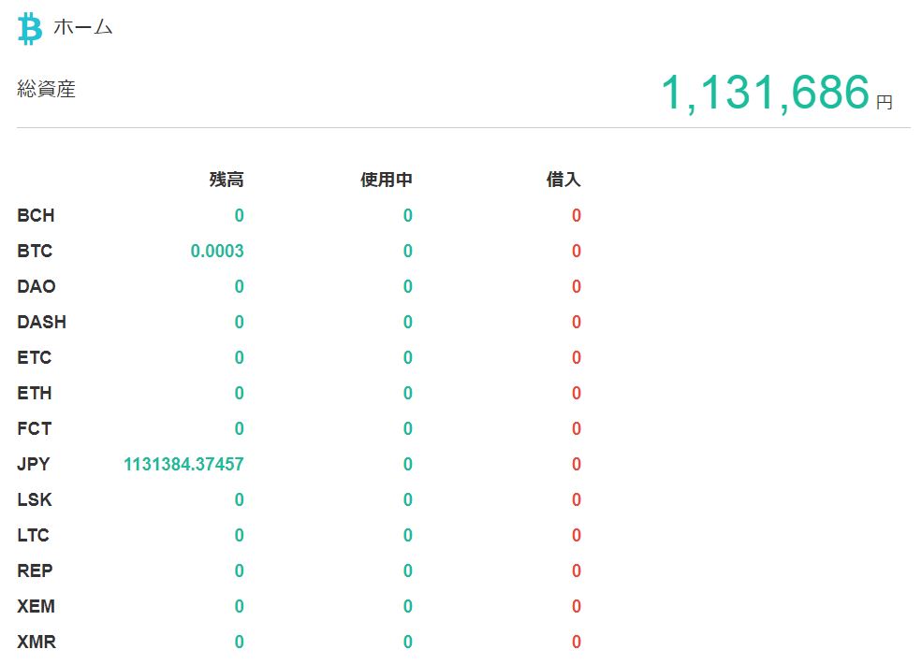Image resolution: width=922 pixels, height=664 pixels.
Task: Click the DASH in-use value 0
Action: pos(407,322)
